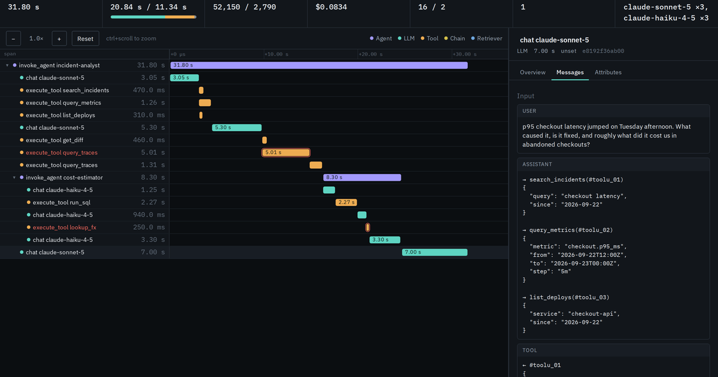Viewport: 718px width, 377px height.
Task: Zoom in the timeline with the plus button
Action: tap(59, 38)
